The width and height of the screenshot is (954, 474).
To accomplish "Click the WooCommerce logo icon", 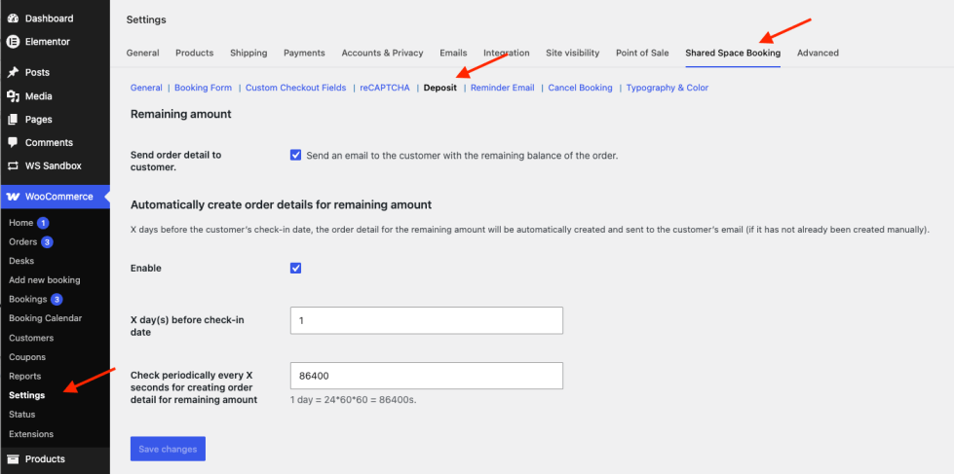I will 13,197.
